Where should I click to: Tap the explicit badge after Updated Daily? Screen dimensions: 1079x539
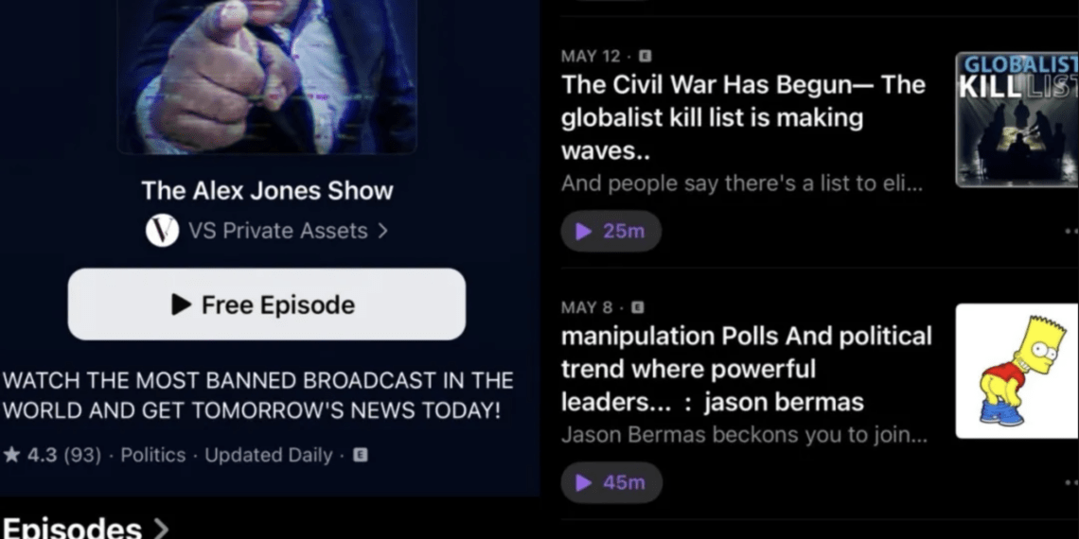360,455
